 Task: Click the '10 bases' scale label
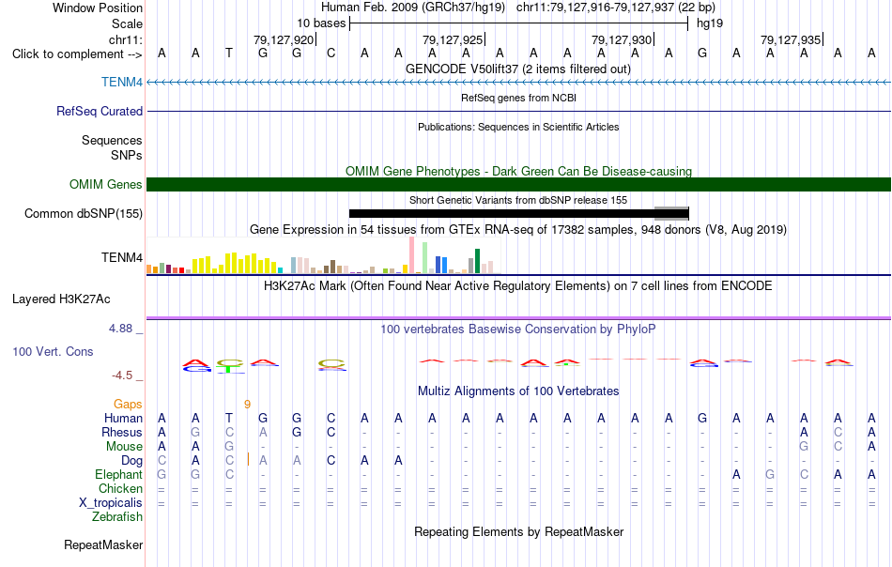(x=321, y=23)
